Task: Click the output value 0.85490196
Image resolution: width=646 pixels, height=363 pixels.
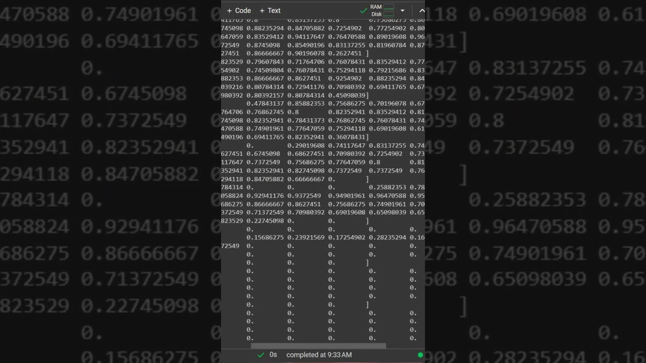Action: [306, 45]
